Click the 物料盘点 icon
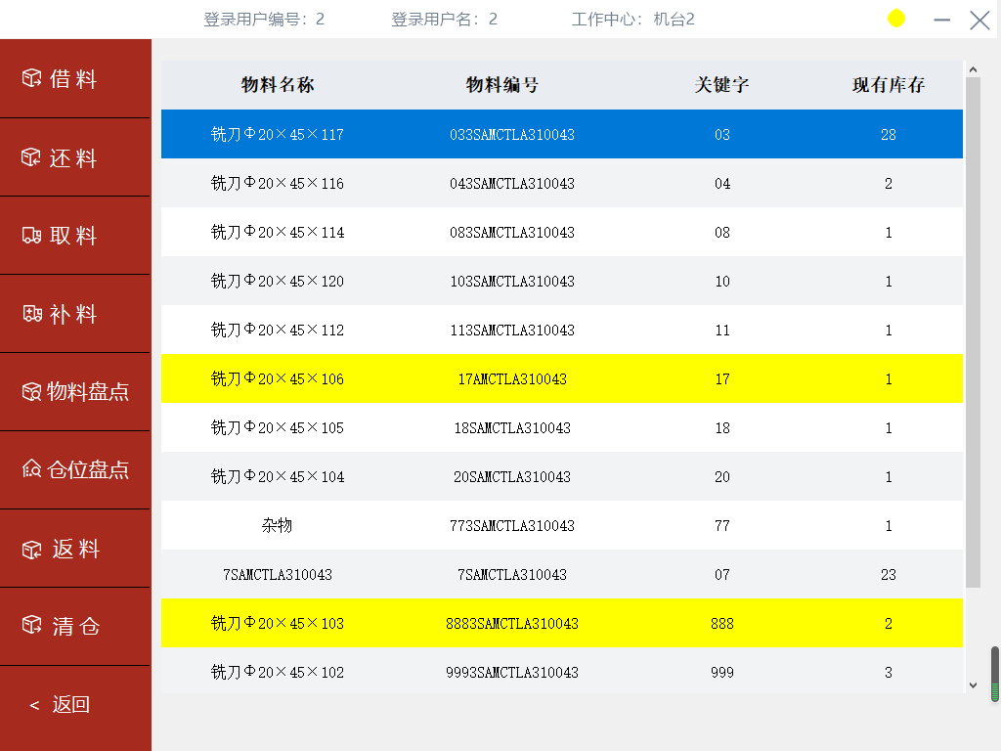1001x751 pixels. coord(31,391)
